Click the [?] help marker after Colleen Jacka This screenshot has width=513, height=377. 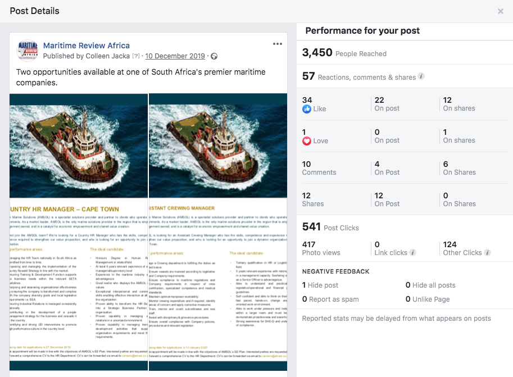point(135,56)
